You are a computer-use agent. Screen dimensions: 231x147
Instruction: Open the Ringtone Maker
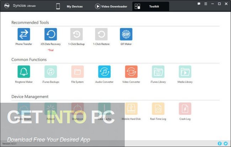[x=24, y=72]
